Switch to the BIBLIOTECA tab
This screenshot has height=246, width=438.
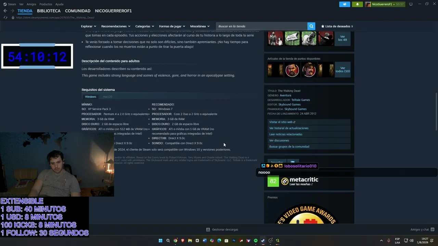[x=49, y=11]
